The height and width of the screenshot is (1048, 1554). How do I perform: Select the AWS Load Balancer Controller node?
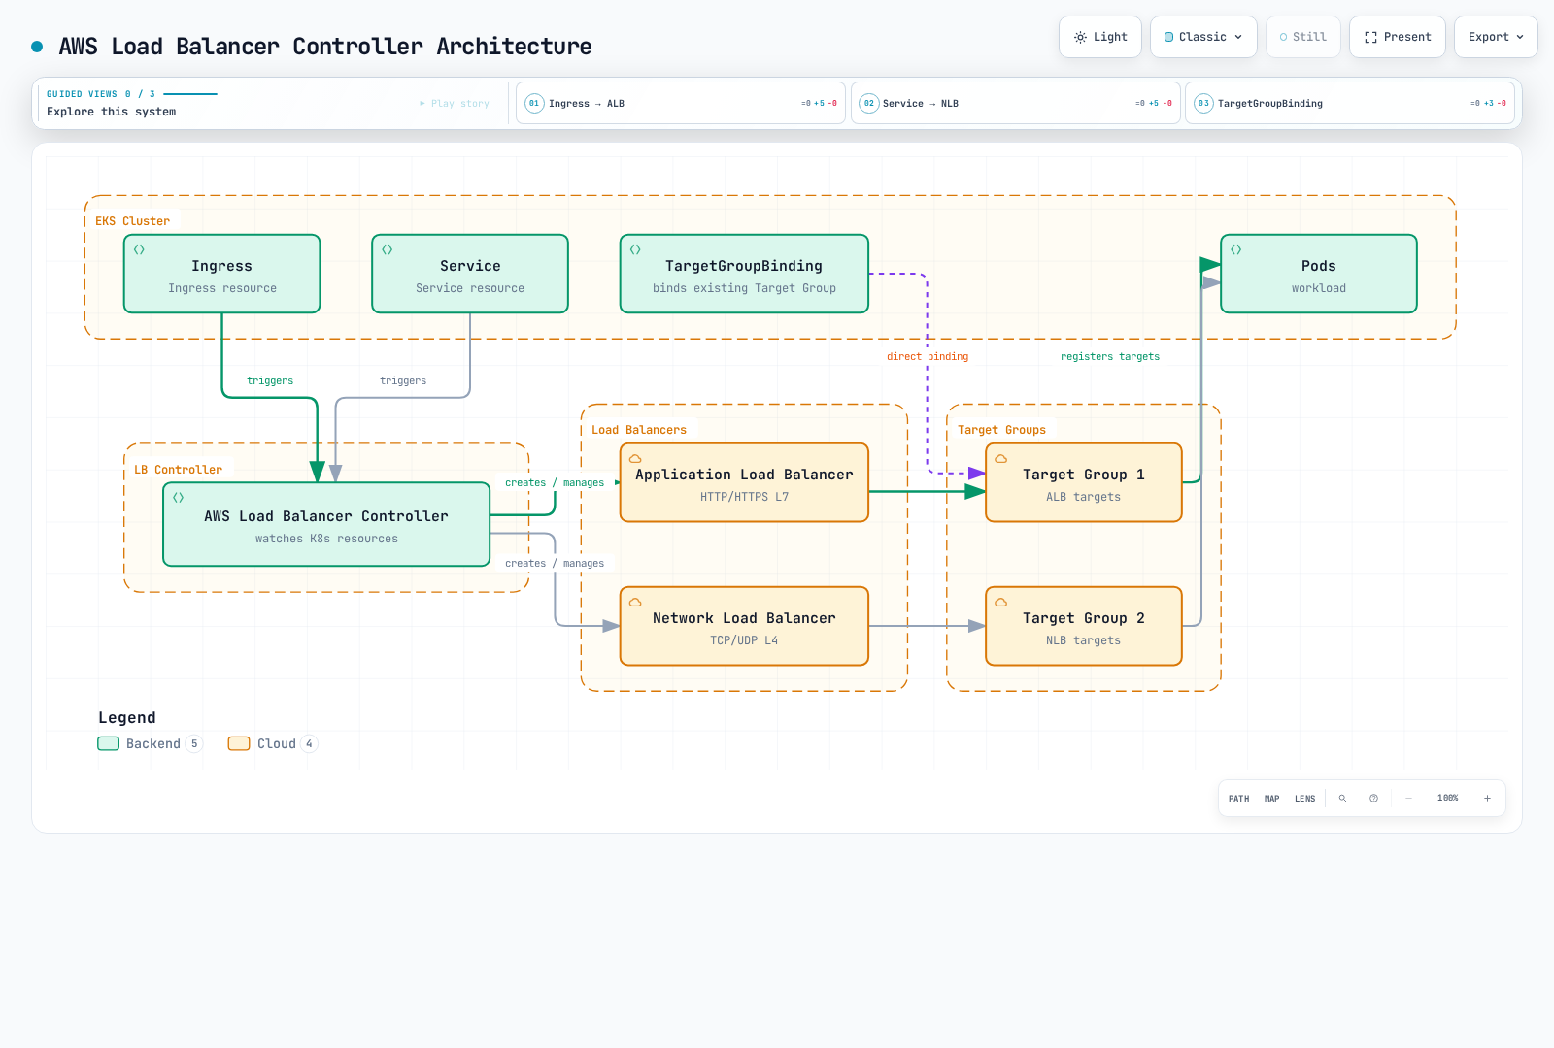click(326, 524)
